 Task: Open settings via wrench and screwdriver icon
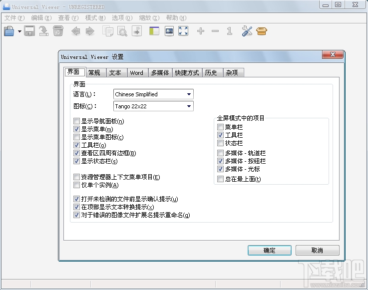click(247, 31)
